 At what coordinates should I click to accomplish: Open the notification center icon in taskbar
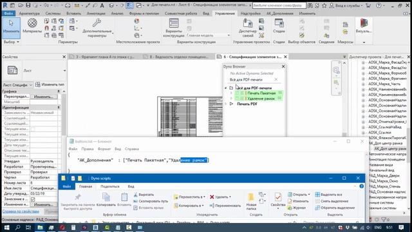pos(401,227)
